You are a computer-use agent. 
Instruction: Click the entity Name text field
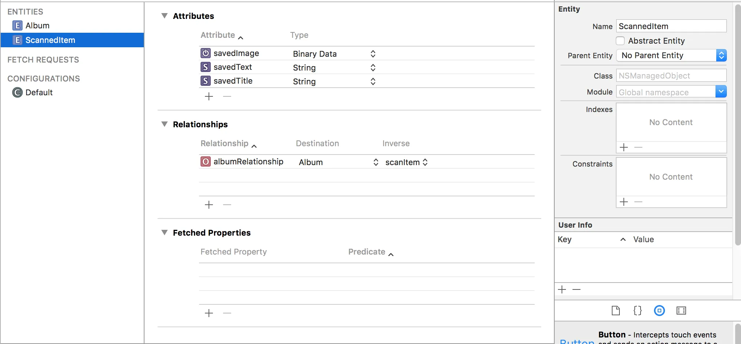[671, 26]
